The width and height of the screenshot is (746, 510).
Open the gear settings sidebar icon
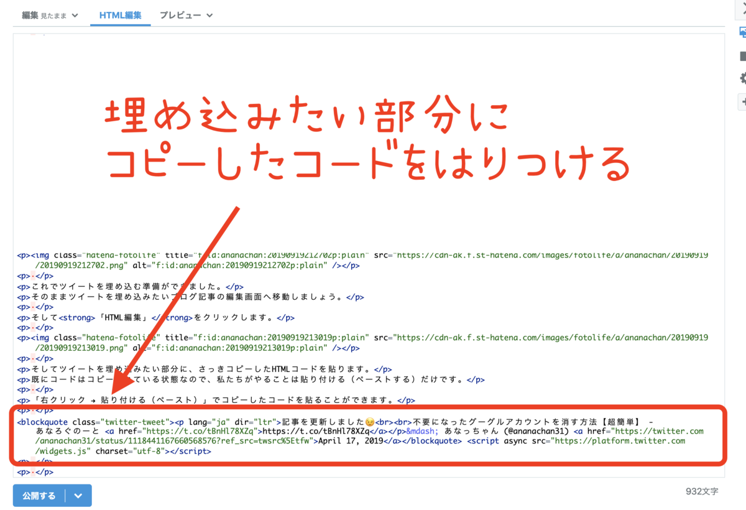pos(743,78)
